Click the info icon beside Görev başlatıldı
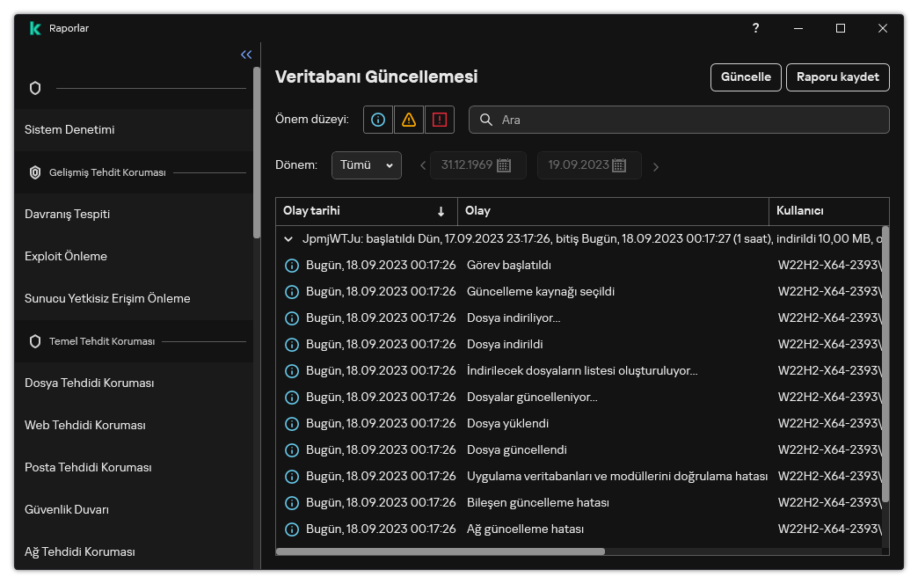 (292, 266)
